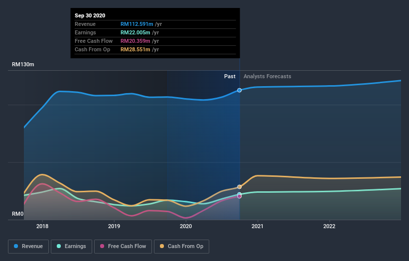The width and height of the screenshot is (409, 261).
Task: Toggle the Earnings legend button
Action: [x=71, y=247]
